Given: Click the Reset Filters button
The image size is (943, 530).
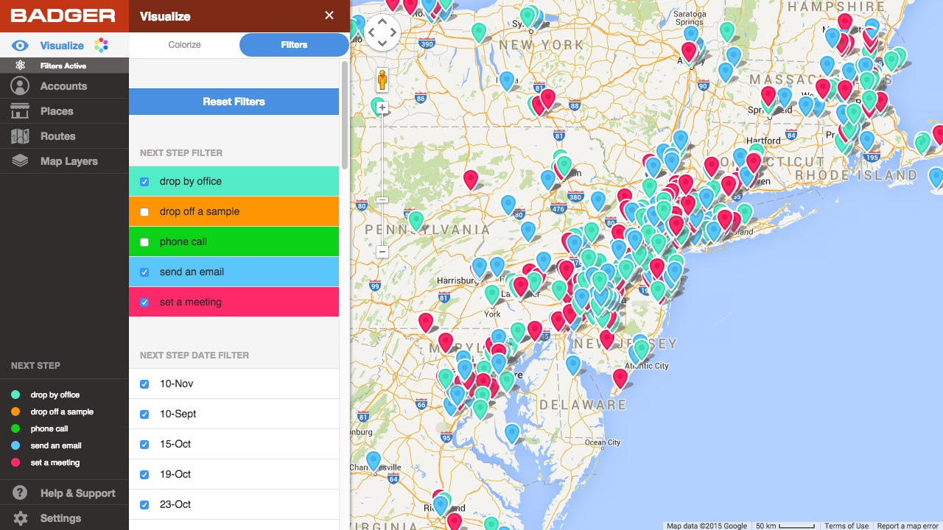Looking at the screenshot, I should pos(234,102).
